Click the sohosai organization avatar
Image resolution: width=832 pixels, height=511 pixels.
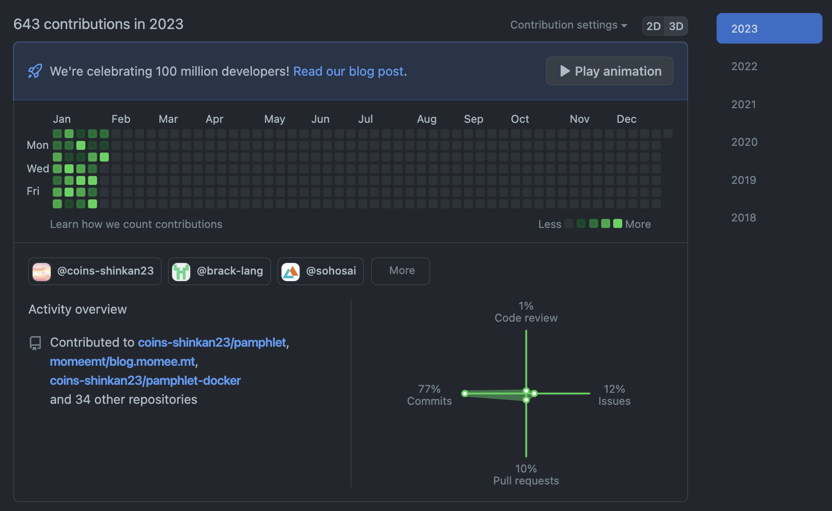[x=291, y=272]
